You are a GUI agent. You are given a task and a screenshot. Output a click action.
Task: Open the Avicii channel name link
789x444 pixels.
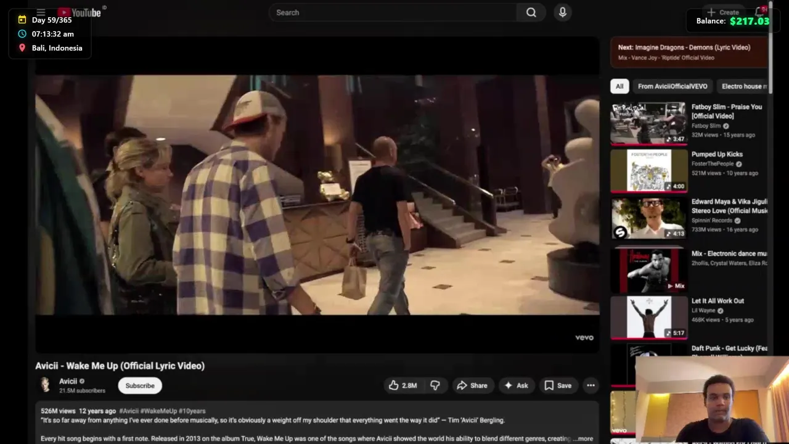tap(68, 381)
